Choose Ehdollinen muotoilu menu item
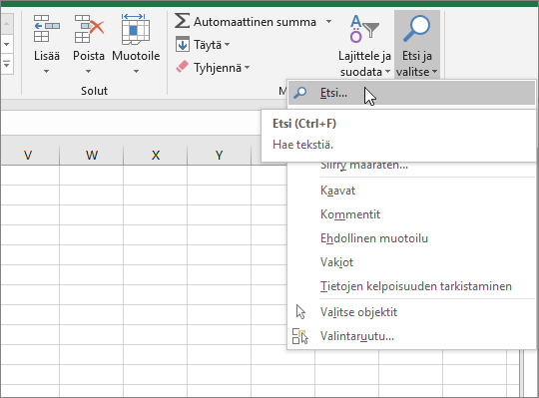 pos(374,238)
